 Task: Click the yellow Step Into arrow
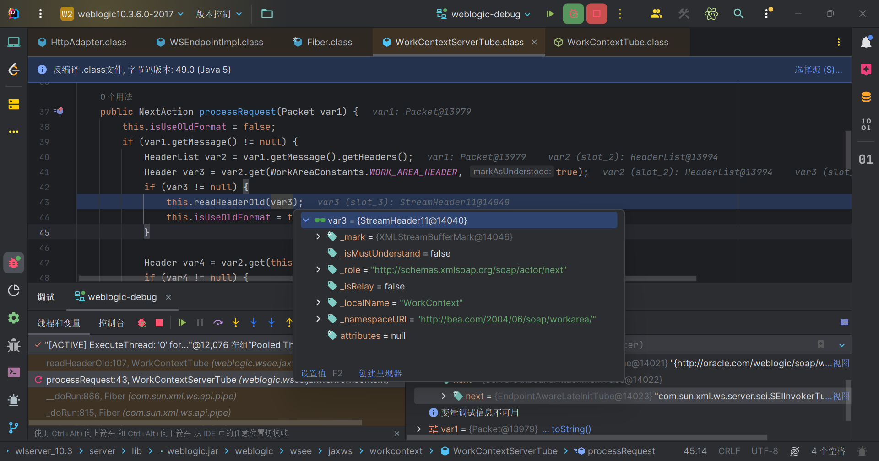click(x=236, y=322)
